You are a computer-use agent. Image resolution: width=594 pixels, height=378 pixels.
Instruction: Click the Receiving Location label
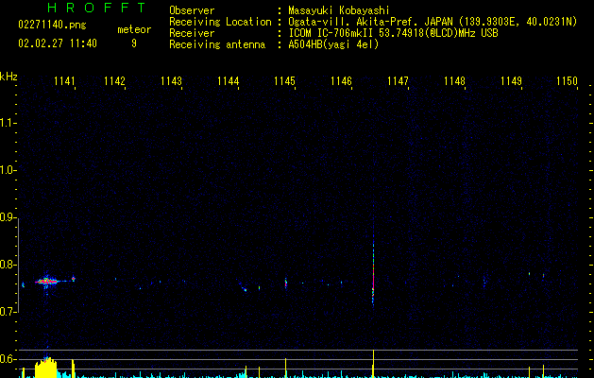point(220,22)
